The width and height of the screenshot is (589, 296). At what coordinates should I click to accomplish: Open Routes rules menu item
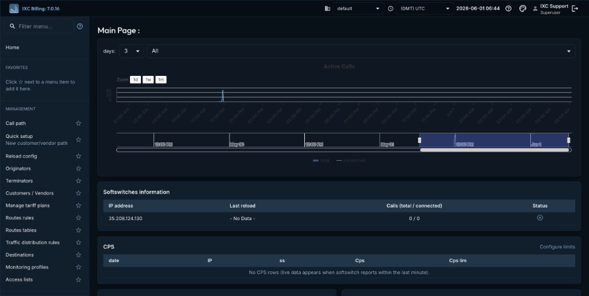click(x=20, y=218)
